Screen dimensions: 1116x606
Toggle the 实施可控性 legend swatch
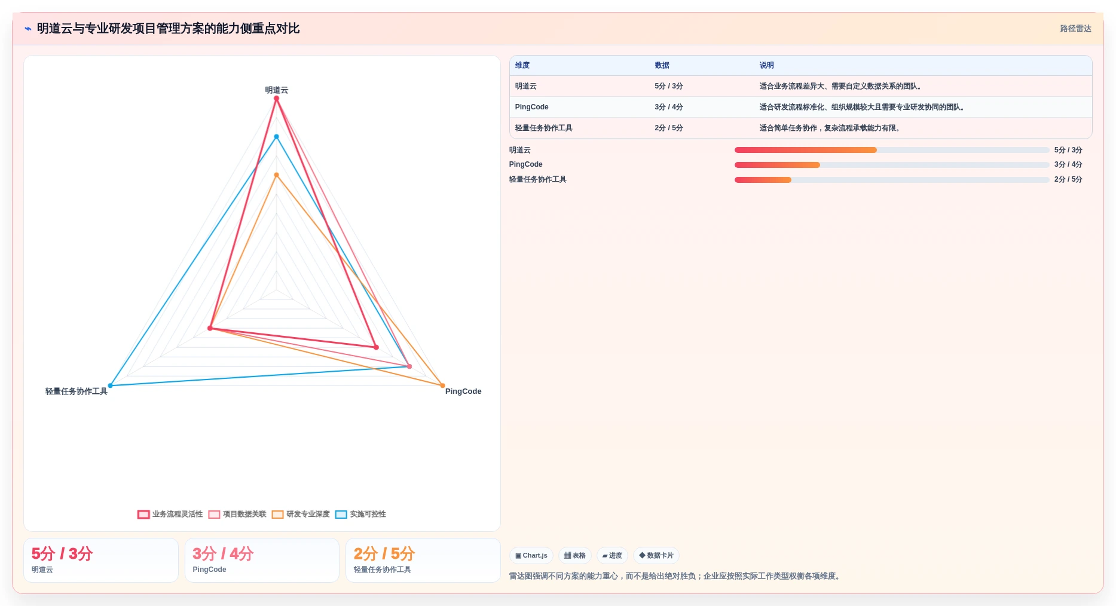pyautogui.click(x=341, y=514)
